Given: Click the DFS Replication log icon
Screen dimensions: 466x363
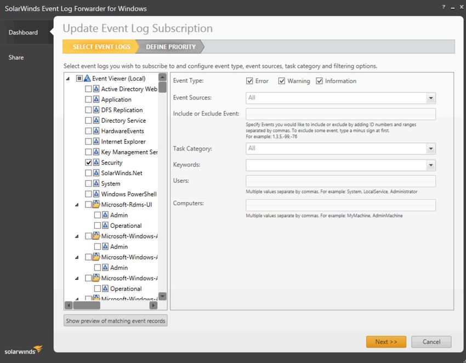Looking at the screenshot, I should [x=96, y=110].
